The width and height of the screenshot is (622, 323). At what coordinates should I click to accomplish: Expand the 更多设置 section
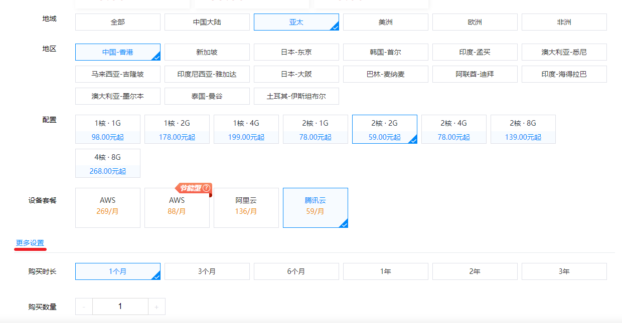[30, 243]
